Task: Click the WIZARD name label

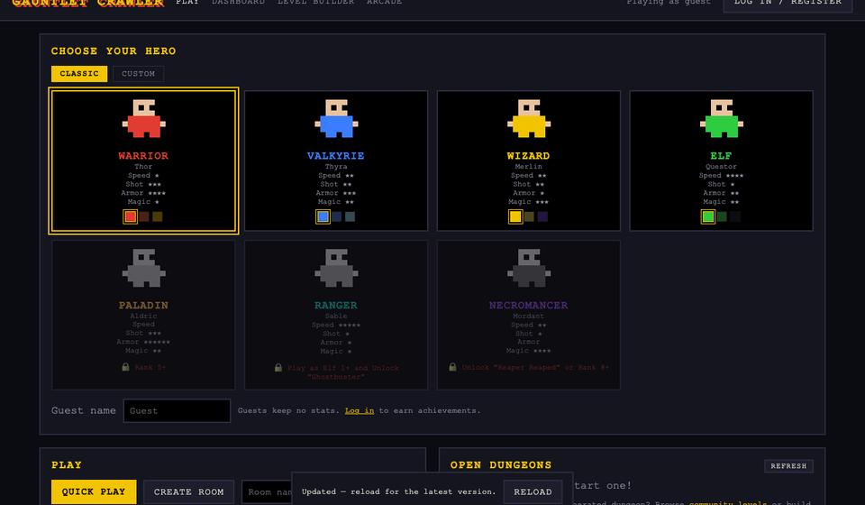Action: click(529, 156)
